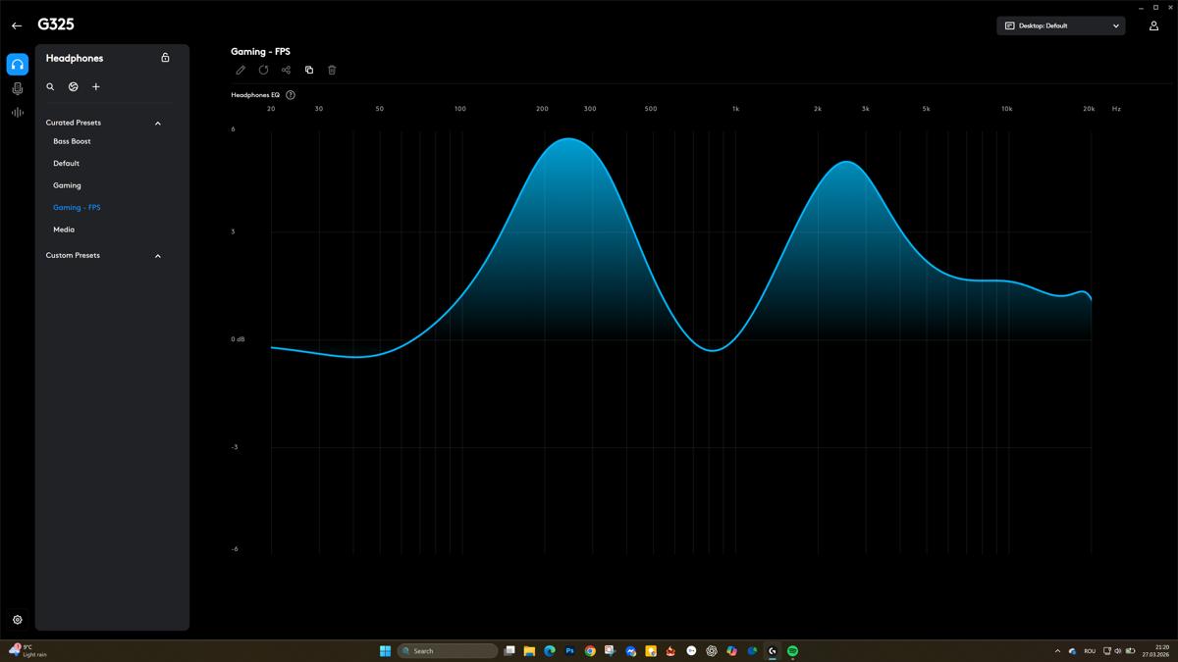
Task: Select the Media preset
Action: 64,229
